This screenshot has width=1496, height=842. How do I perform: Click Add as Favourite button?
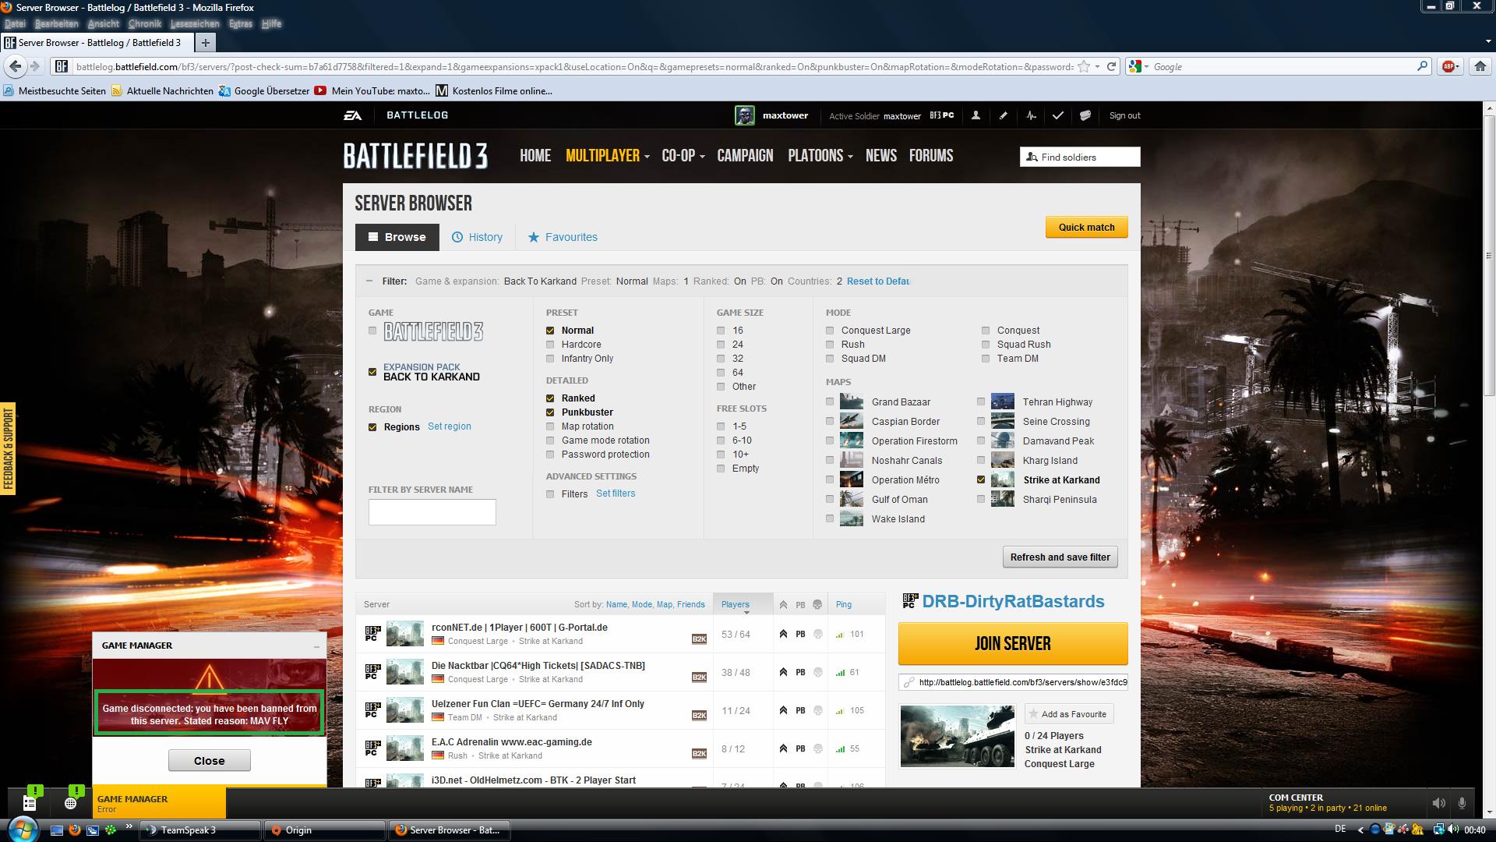pos(1068,714)
